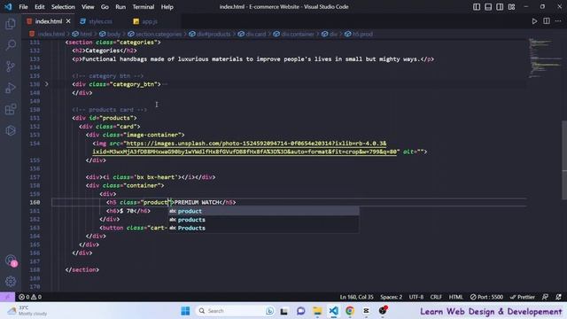Stop Live Server on Port: 5500
This screenshot has height=319, width=567.
pos(486,297)
